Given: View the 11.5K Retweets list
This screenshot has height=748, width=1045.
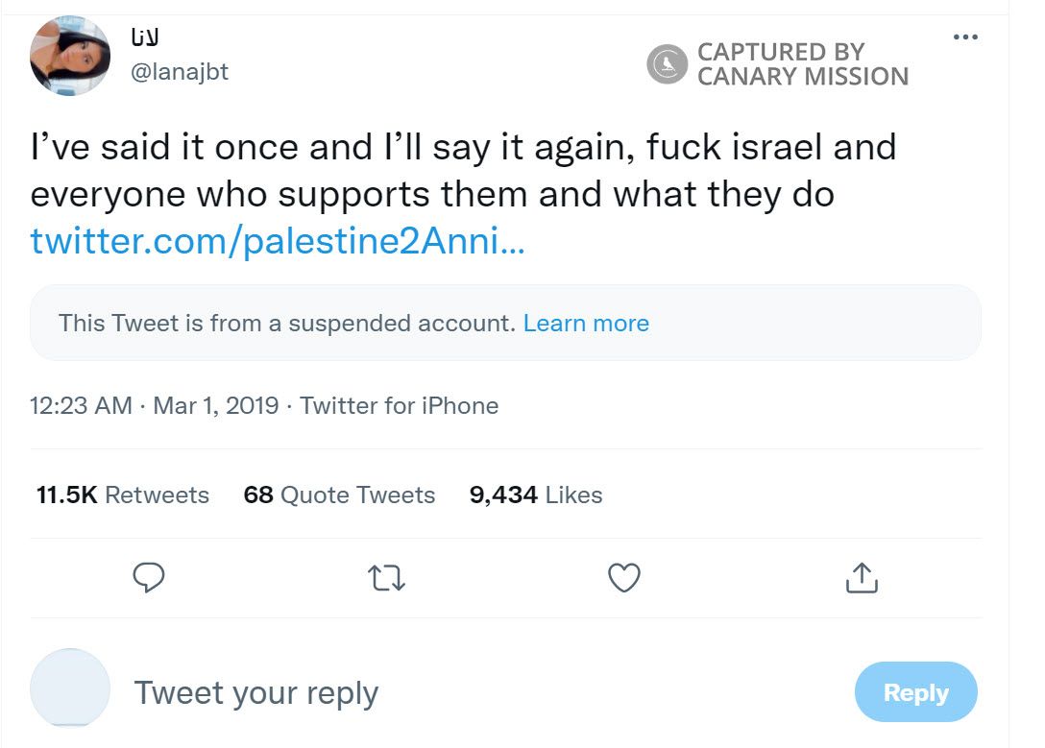Looking at the screenshot, I should (122, 495).
